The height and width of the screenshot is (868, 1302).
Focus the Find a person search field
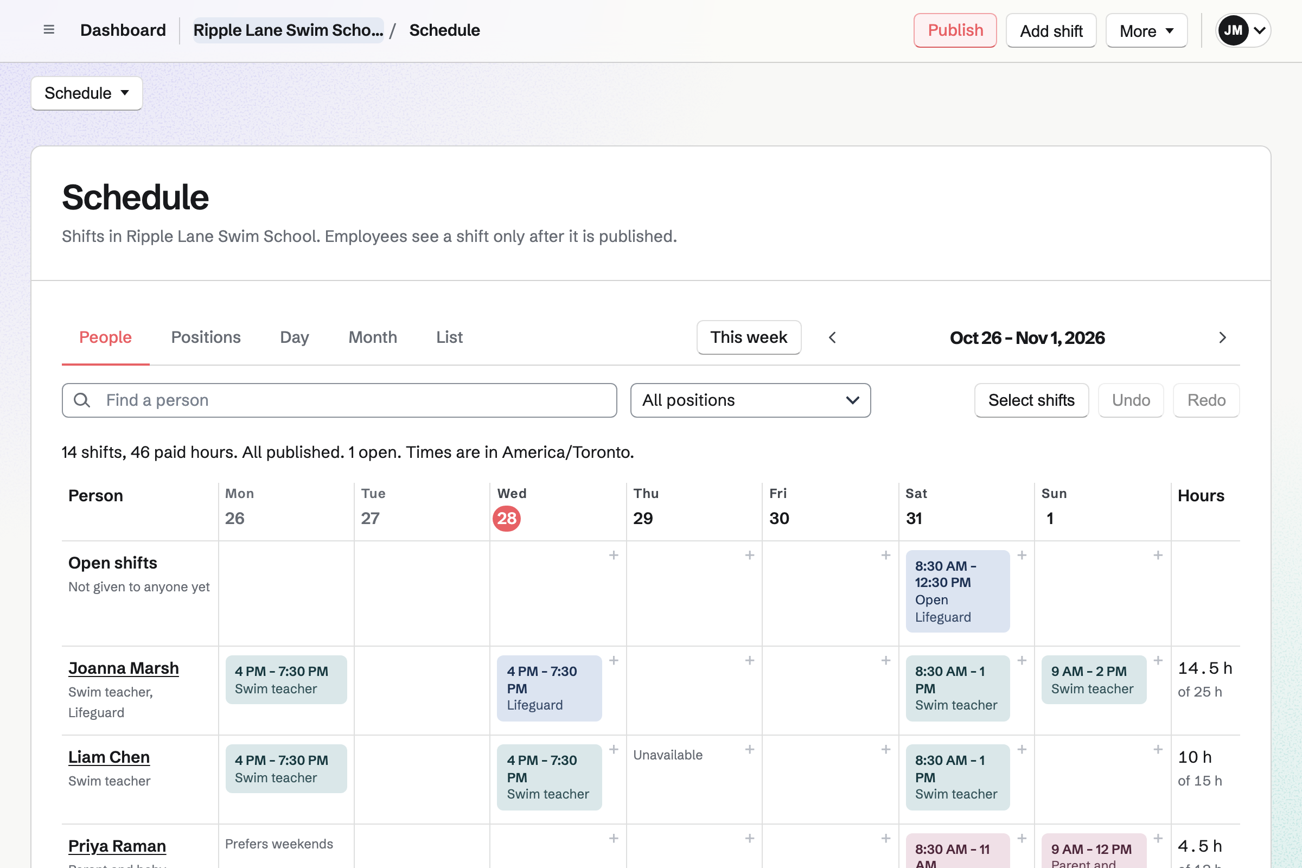click(340, 400)
